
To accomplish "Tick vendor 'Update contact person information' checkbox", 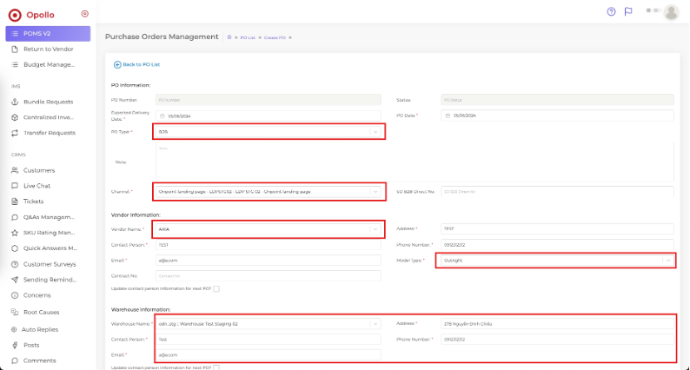I will [216, 289].
